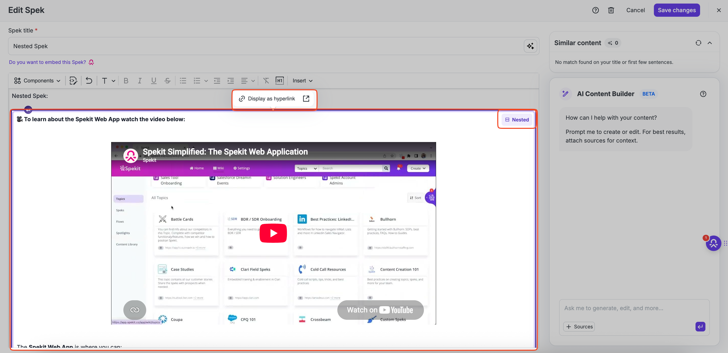Image resolution: width=728 pixels, height=353 pixels.
Task: Toggle underline formatting
Action: coord(154,81)
